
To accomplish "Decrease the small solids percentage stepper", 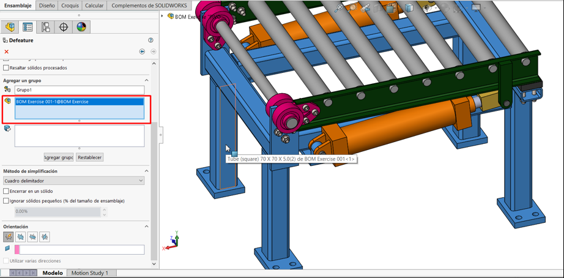I will (105, 214).
